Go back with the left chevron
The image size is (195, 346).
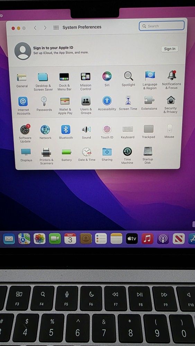click(x=35, y=28)
